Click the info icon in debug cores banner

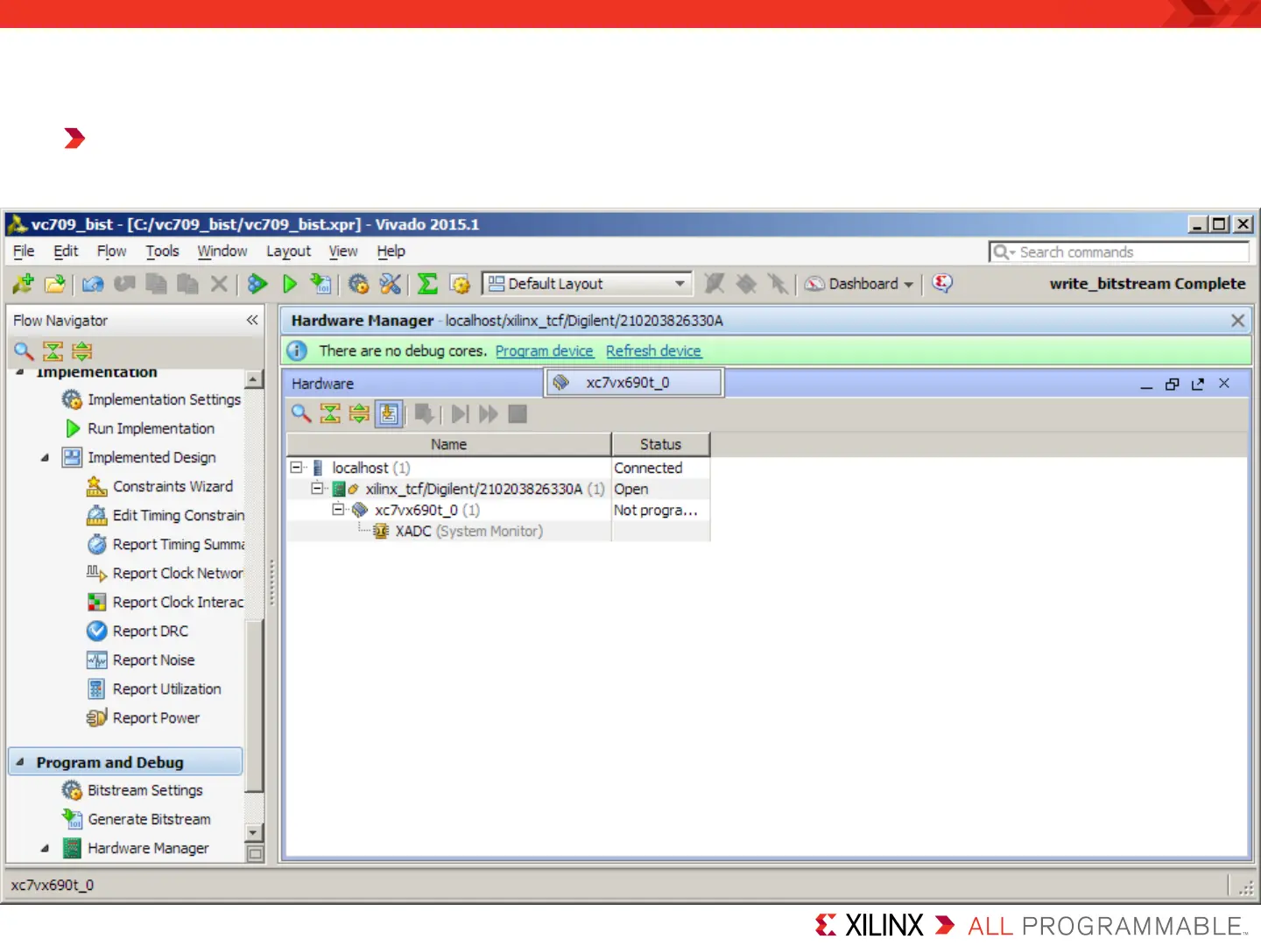point(297,350)
